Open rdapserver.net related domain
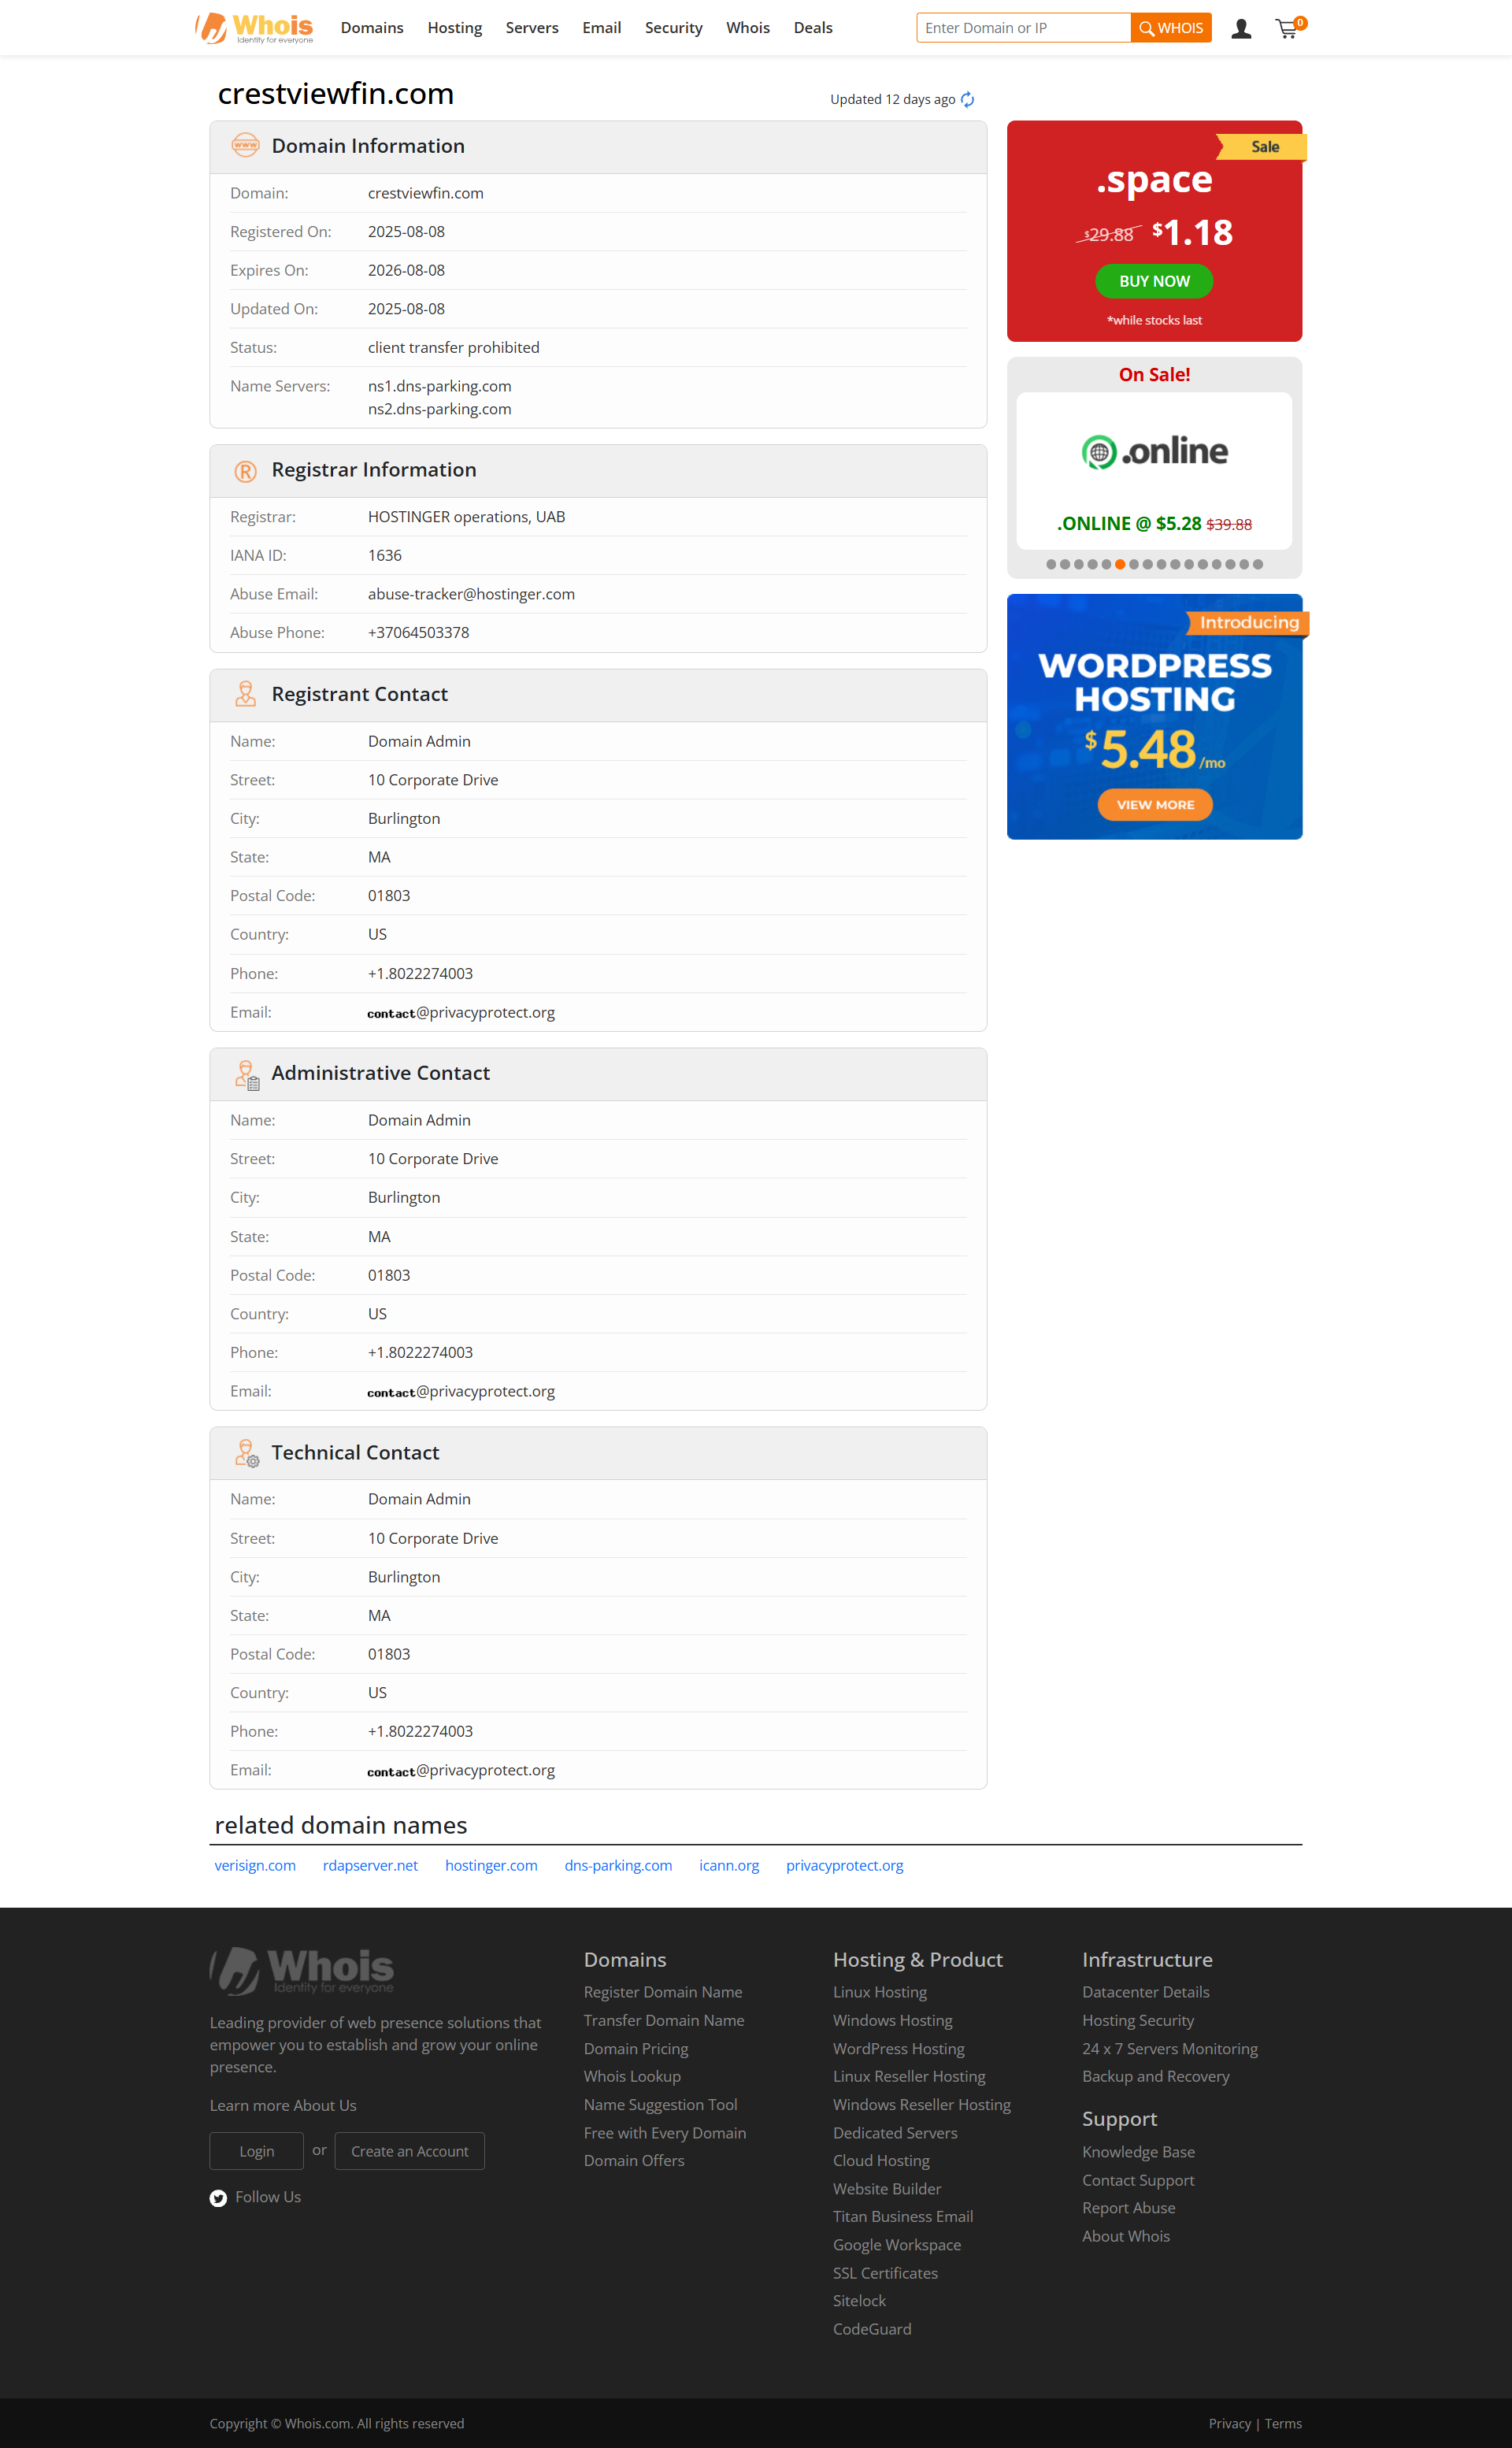The width and height of the screenshot is (1512, 2448). [370, 1865]
